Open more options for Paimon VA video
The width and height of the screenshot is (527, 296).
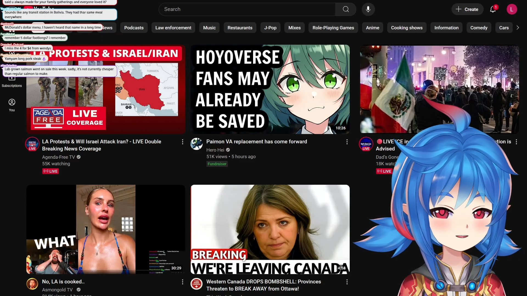pos(347,142)
